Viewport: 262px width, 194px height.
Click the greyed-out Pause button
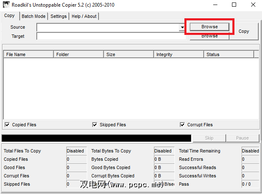pos(242,138)
